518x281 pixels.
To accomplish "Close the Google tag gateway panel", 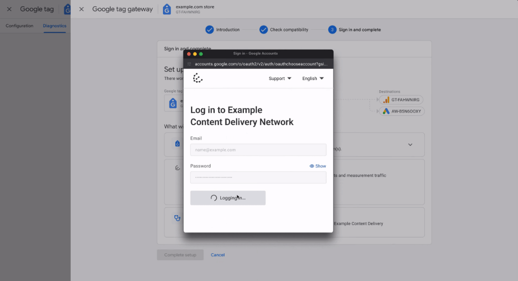I will pyautogui.click(x=81, y=9).
